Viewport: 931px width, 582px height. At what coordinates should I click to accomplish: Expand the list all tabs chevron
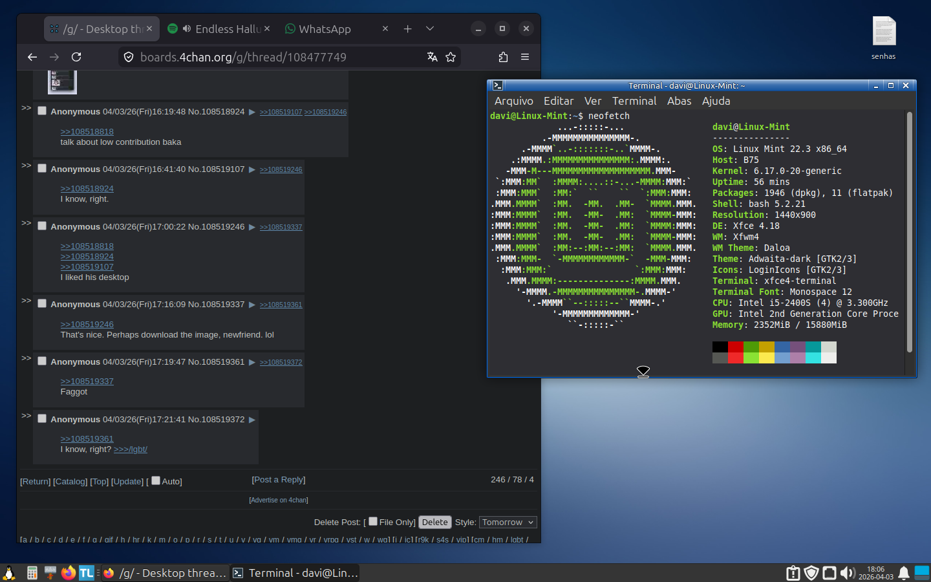coord(430,28)
